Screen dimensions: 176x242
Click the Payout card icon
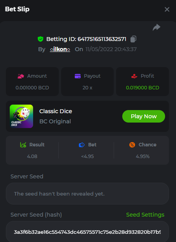coord(77,76)
